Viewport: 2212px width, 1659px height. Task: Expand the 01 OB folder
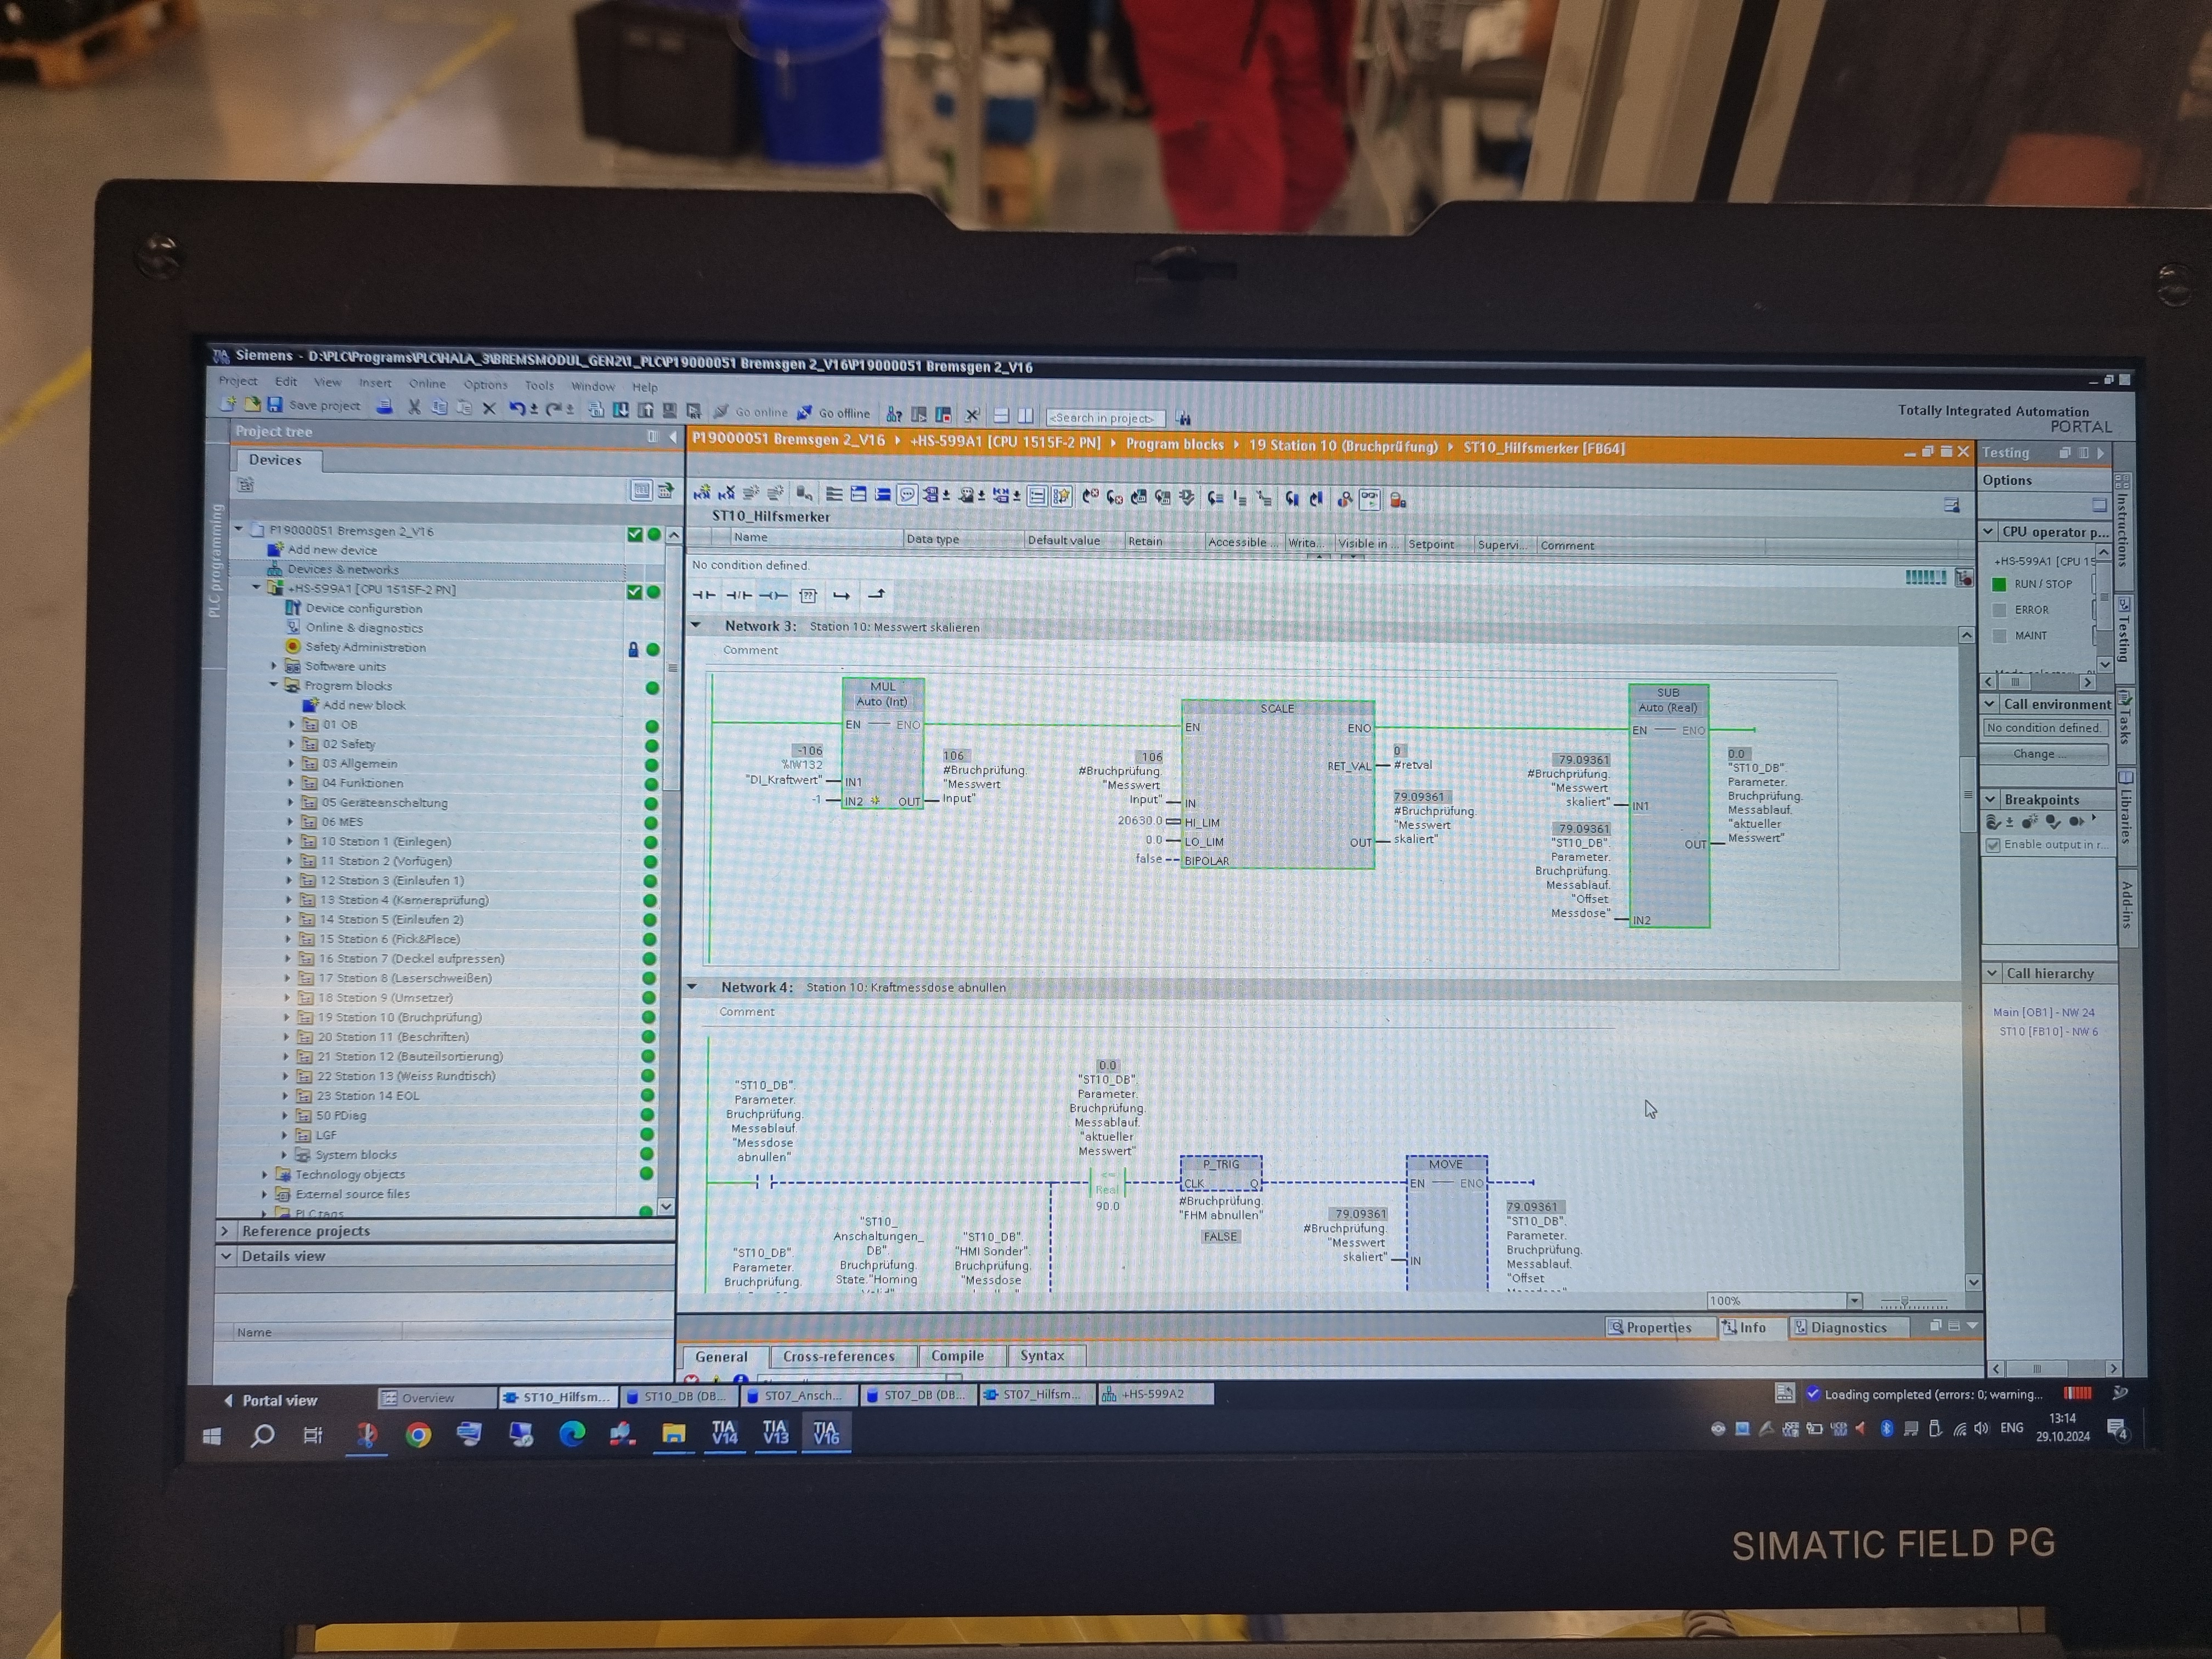click(292, 724)
